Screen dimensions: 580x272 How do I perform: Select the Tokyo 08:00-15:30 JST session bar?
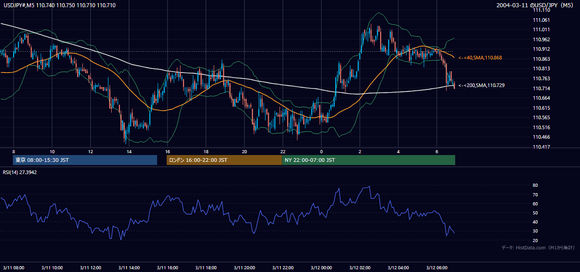coord(85,160)
